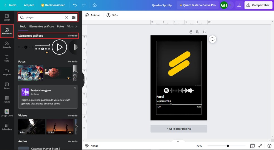
Task: Go back to Início
Action: point(11,5)
